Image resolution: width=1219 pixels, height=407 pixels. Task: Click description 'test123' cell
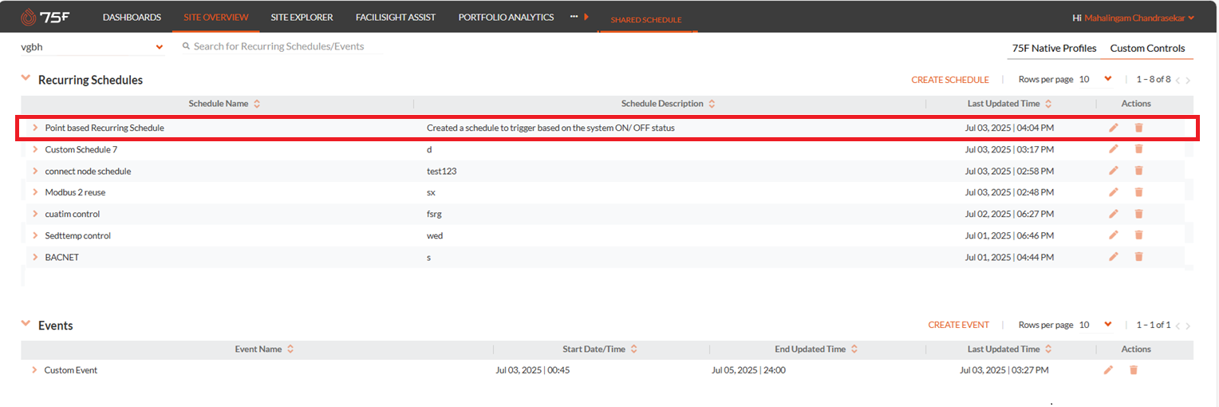point(441,172)
